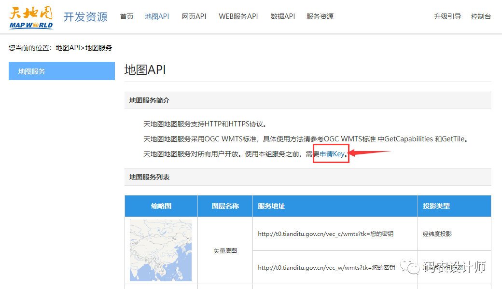Open 服务资源 in the navigation bar

click(x=320, y=16)
